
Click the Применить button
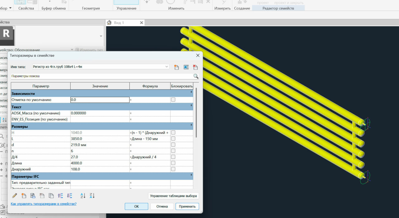click(187, 206)
